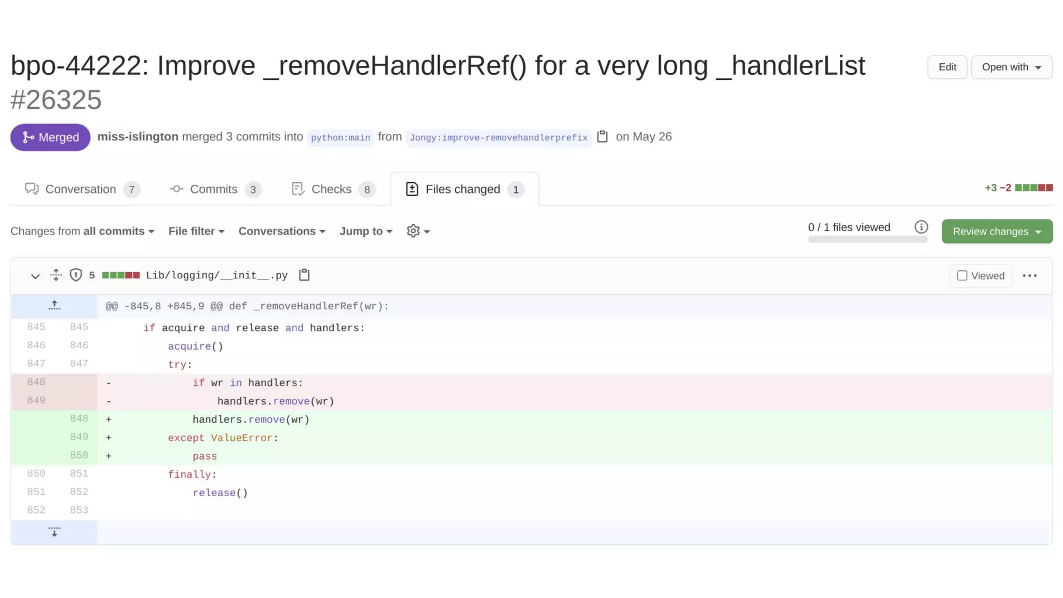
Task: Open the Open with dropdown
Action: tap(1011, 67)
